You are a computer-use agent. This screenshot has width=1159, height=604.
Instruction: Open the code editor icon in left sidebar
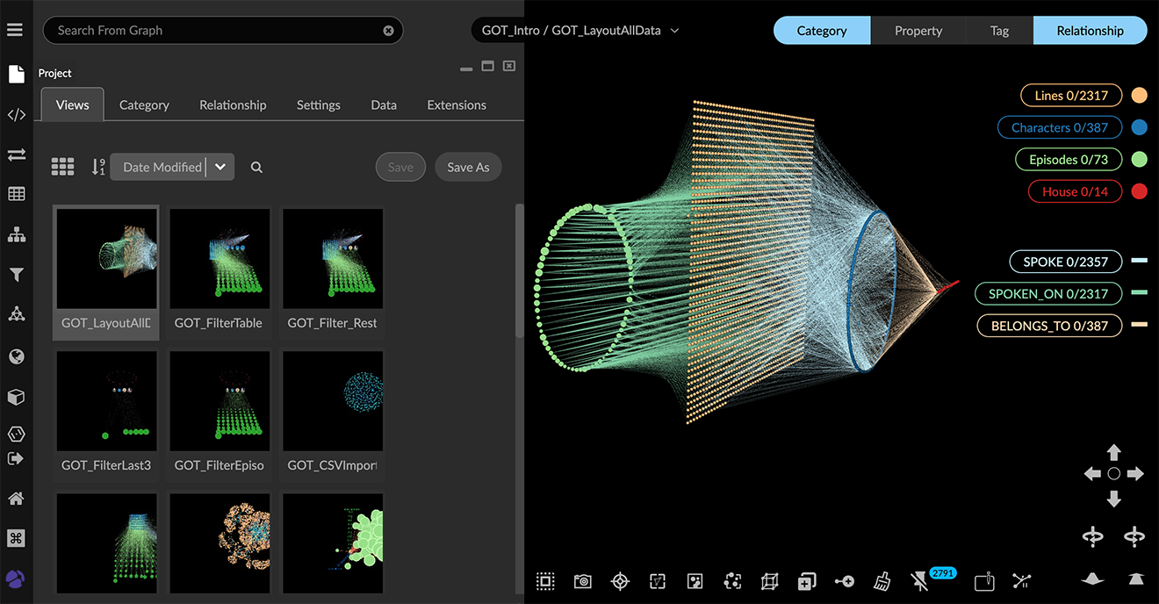tap(16, 115)
